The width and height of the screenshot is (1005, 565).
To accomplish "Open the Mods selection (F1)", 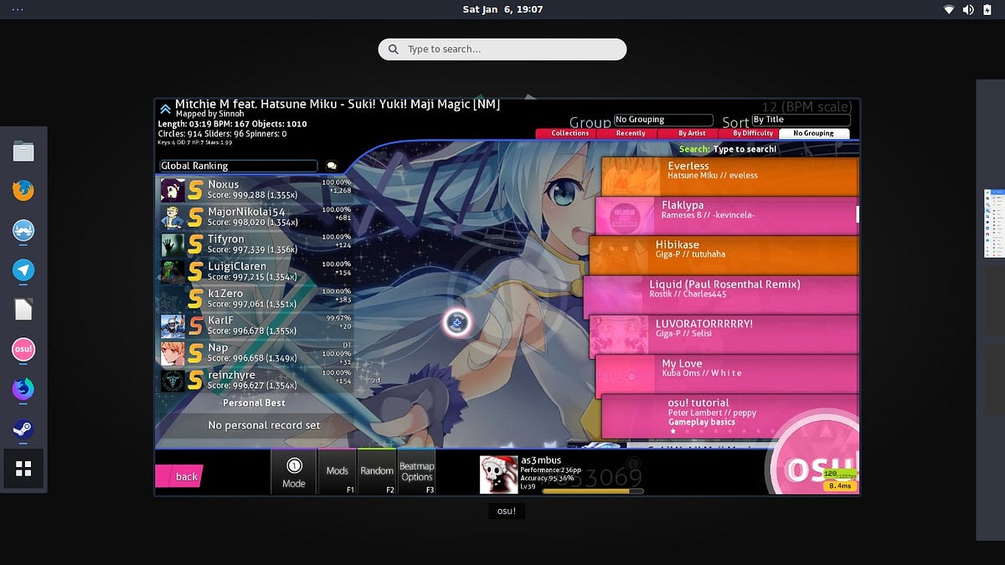I will pyautogui.click(x=338, y=472).
